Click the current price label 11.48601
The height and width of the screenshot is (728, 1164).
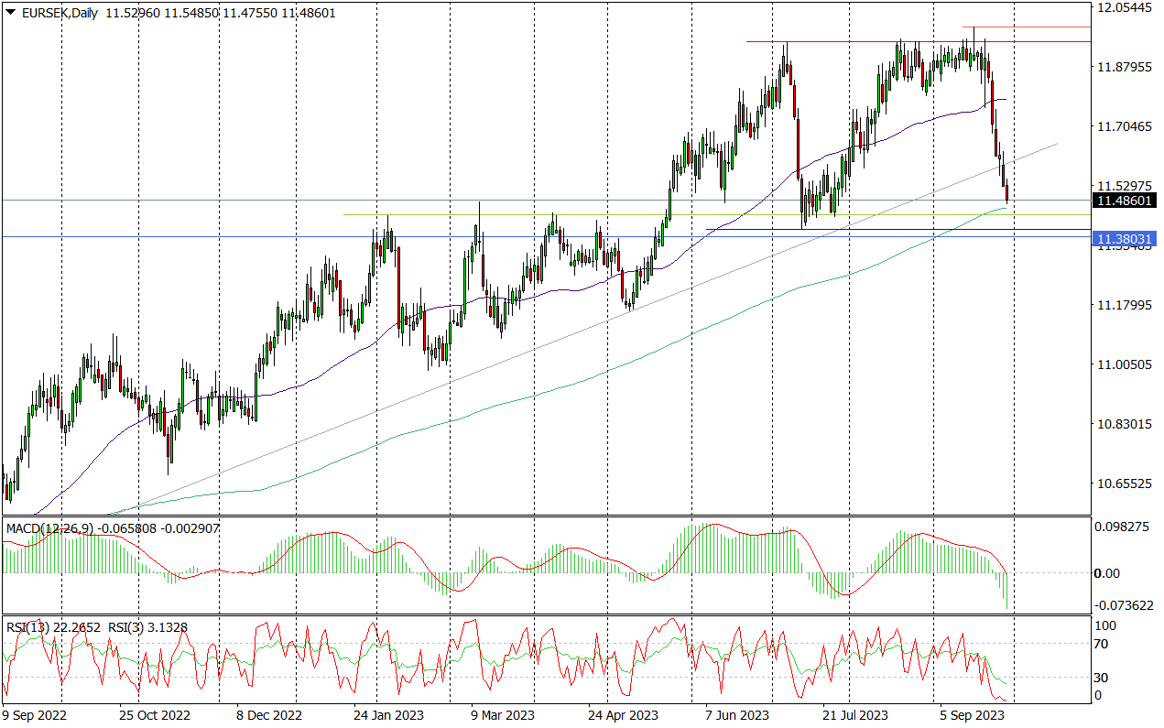1125,201
